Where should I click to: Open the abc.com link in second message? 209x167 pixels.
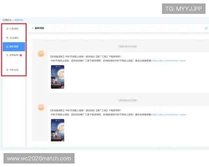[x=169, y=114]
